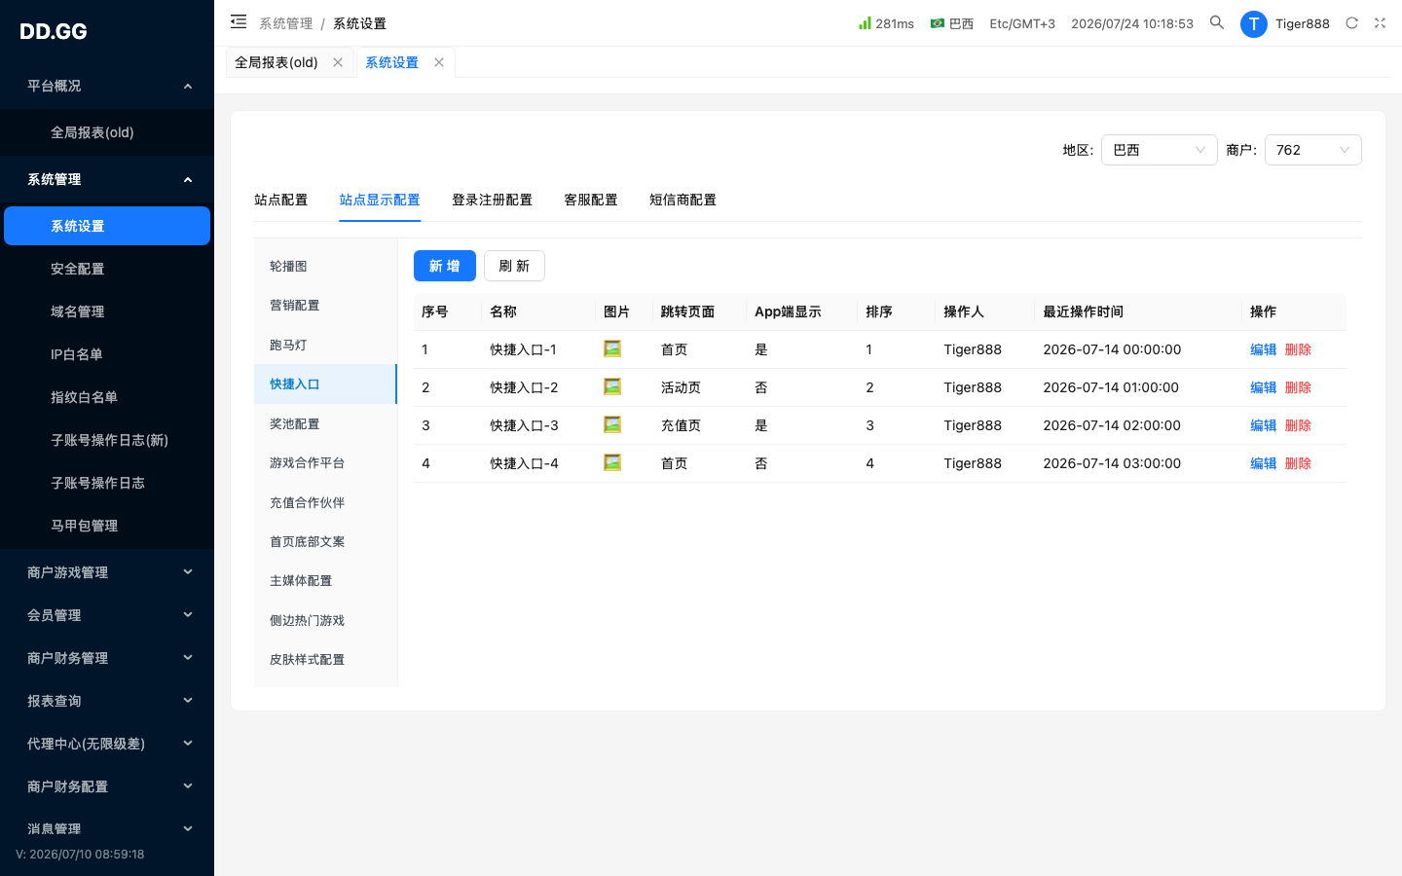Click the 刷新 button

514,266
